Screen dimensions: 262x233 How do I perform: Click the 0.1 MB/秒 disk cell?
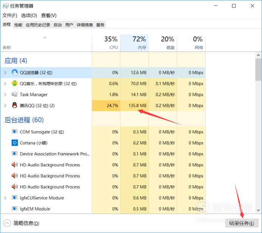(x=163, y=84)
